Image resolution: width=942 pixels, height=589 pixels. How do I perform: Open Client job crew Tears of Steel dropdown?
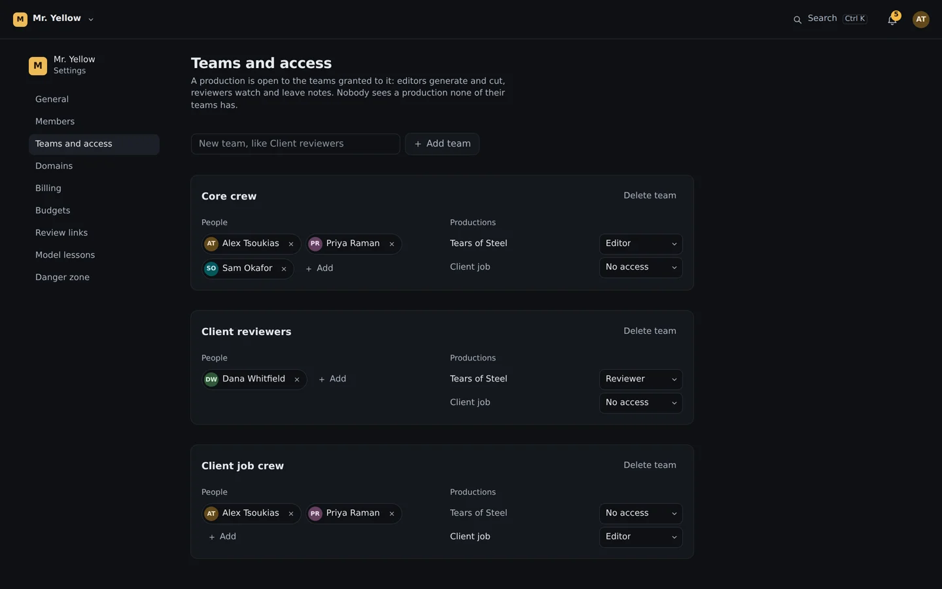[641, 513]
